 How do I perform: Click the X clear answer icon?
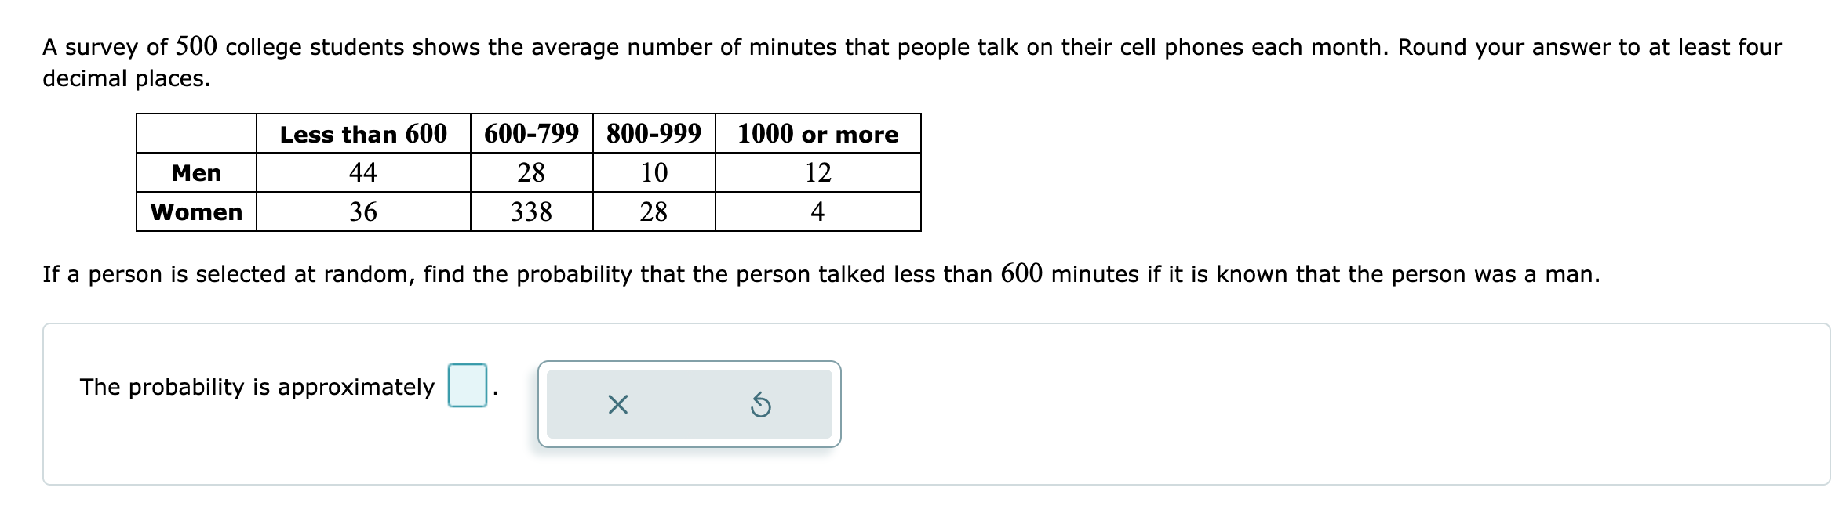620,404
